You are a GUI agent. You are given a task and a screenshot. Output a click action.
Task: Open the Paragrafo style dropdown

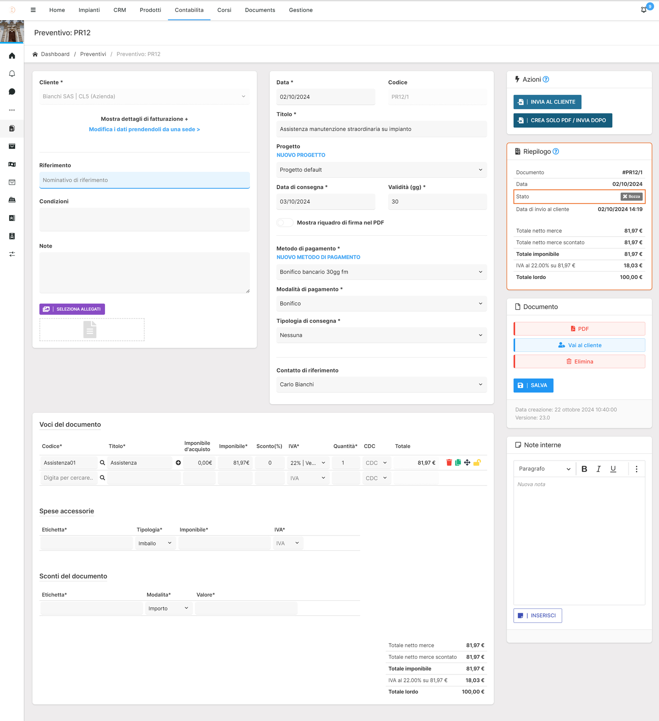coord(544,469)
